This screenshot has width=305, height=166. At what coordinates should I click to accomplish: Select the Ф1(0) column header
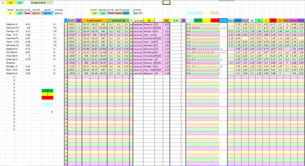238,20
